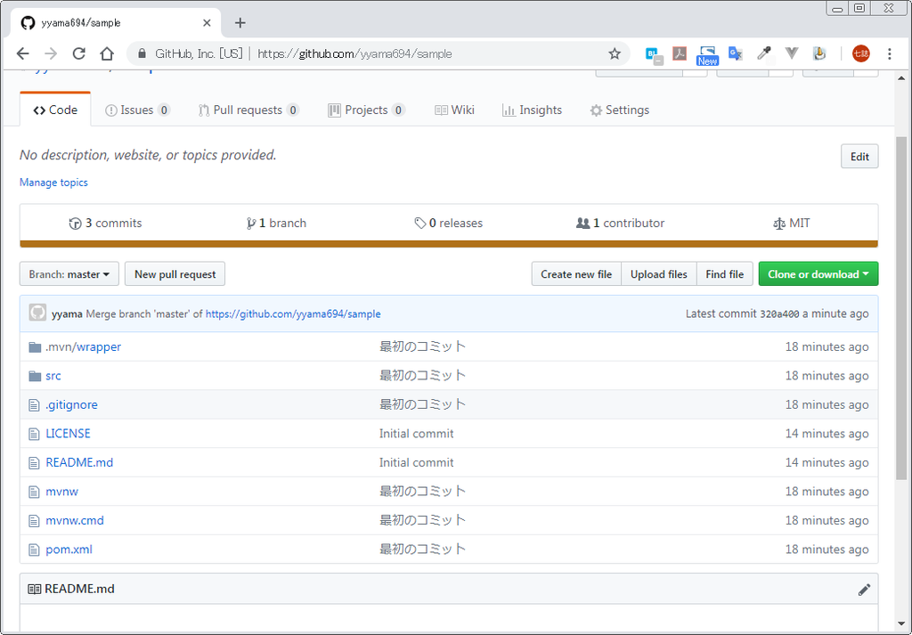Open a new browser tab with plus

pyautogui.click(x=240, y=22)
